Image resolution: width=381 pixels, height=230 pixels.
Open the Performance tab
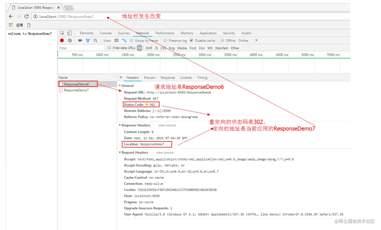click(x=165, y=33)
